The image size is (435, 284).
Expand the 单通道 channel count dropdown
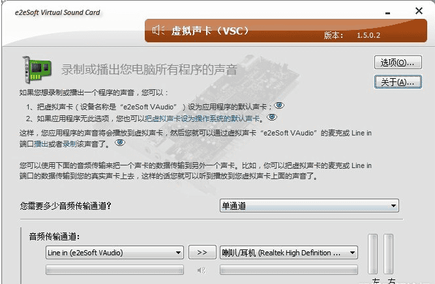309,206
